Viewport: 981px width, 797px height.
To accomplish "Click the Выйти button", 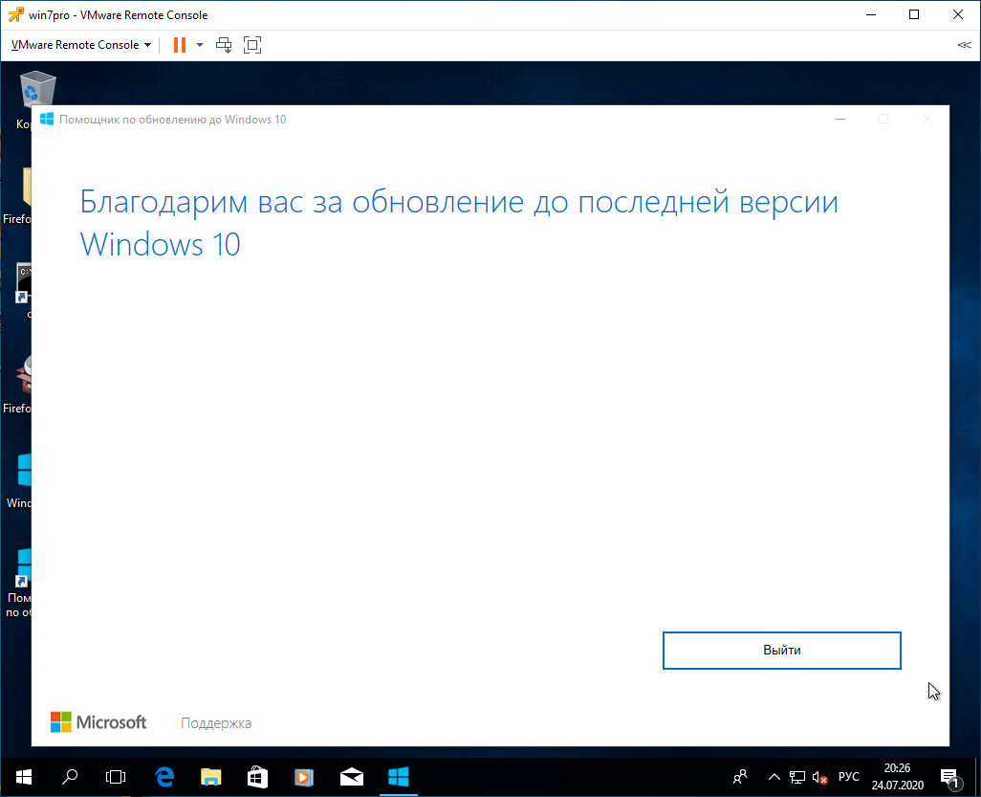I will [781, 650].
